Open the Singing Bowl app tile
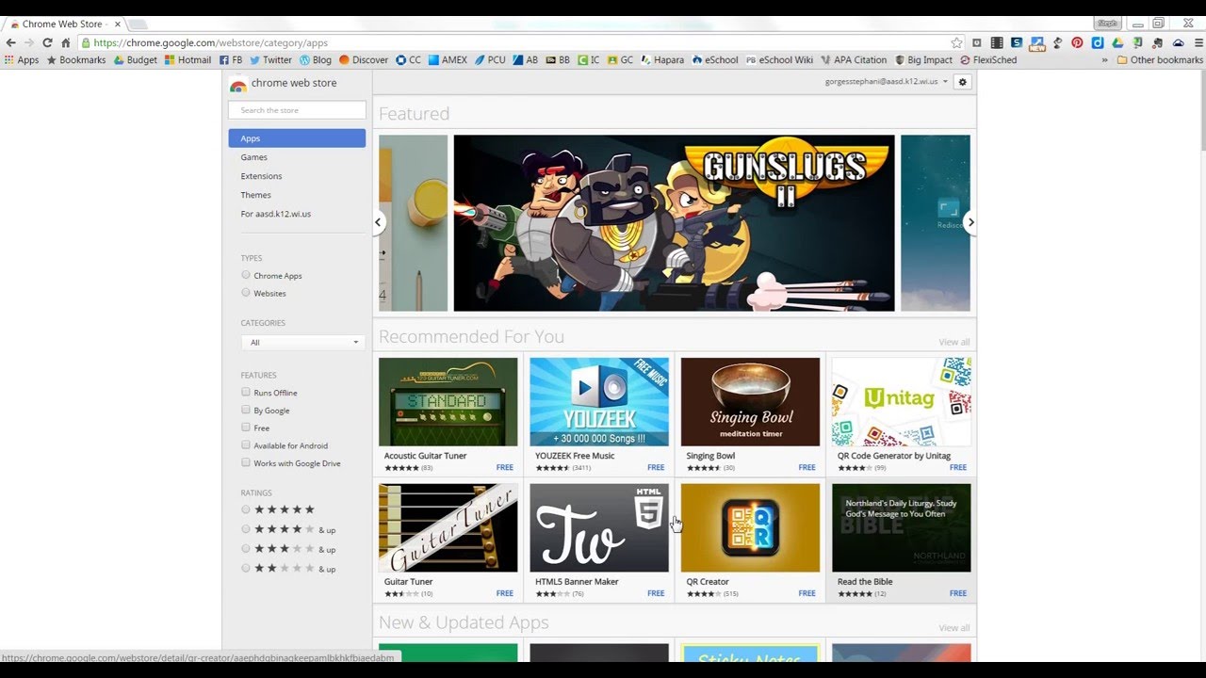 [750, 414]
